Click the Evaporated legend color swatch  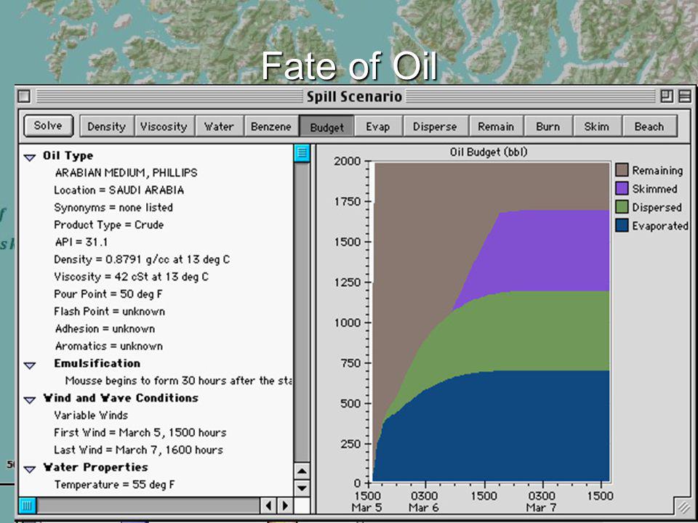click(x=622, y=225)
